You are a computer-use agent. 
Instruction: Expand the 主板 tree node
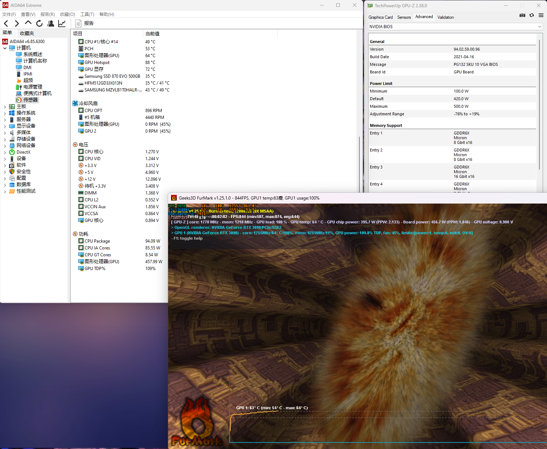5,107
